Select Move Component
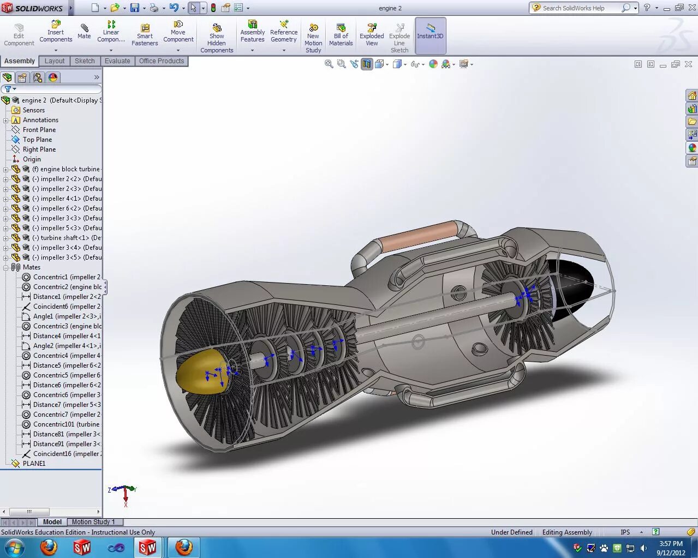The height and width of the screenshot is (558, 698). click(x=178, y=33)
